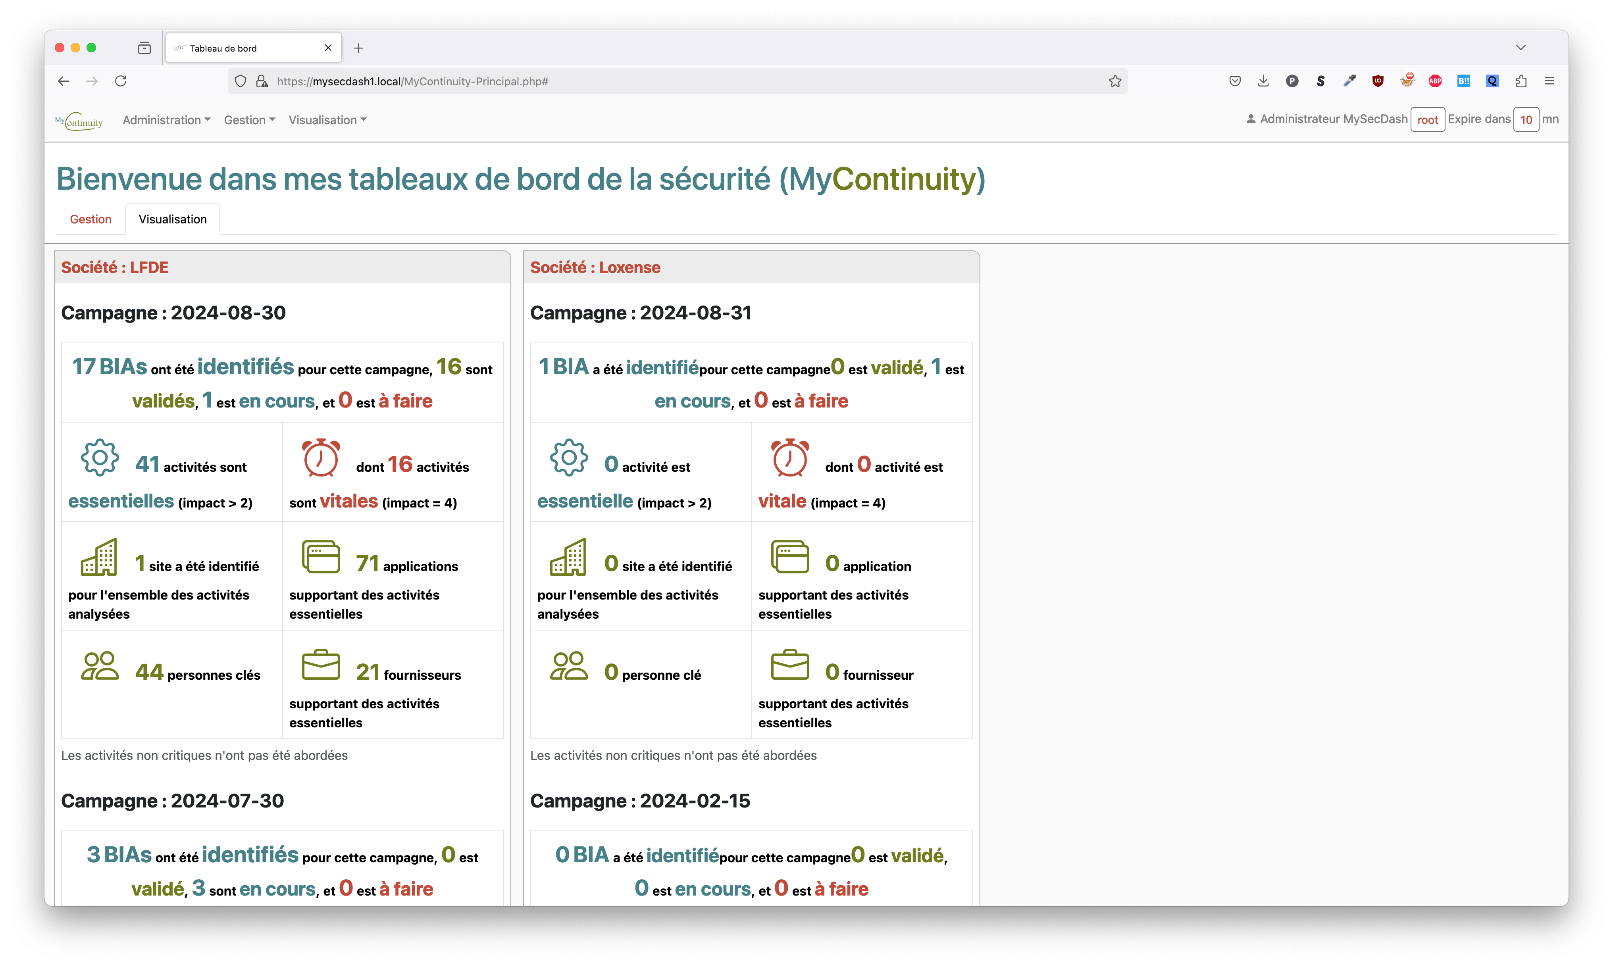
Task: Click the MyContinuity logo
Action: click(x=79, y=121)
